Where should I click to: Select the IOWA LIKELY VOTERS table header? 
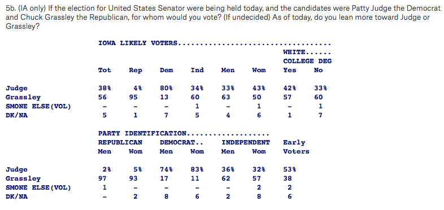pyautogui.click(x=214, y=43)
